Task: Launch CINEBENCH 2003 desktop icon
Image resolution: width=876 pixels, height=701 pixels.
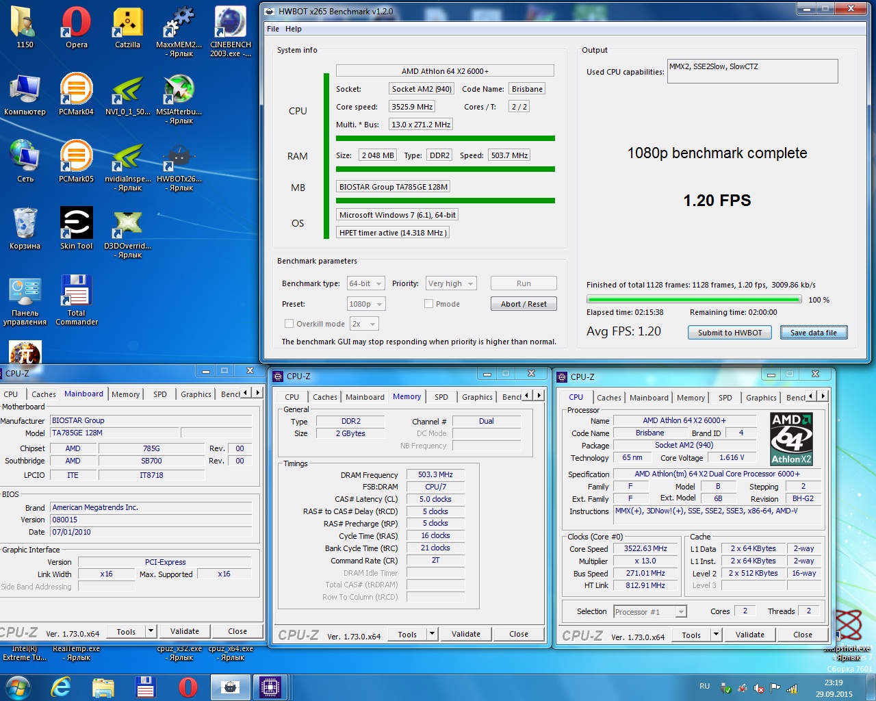Action: pos(231,31)
